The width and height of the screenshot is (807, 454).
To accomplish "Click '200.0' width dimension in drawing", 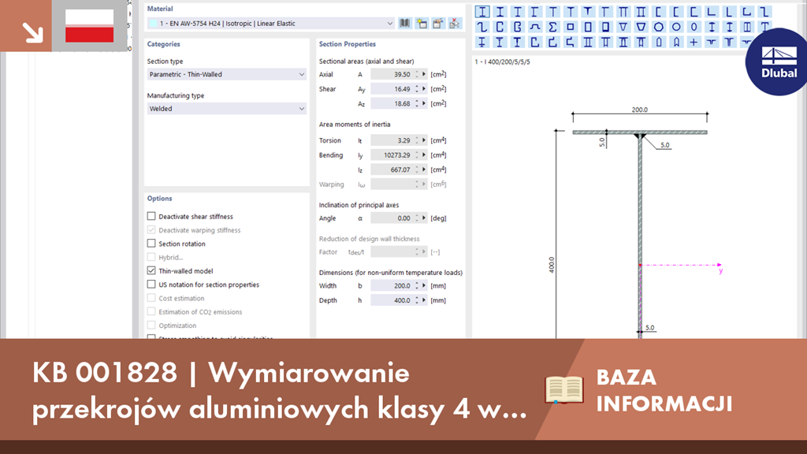I will [x=640, y=110].
